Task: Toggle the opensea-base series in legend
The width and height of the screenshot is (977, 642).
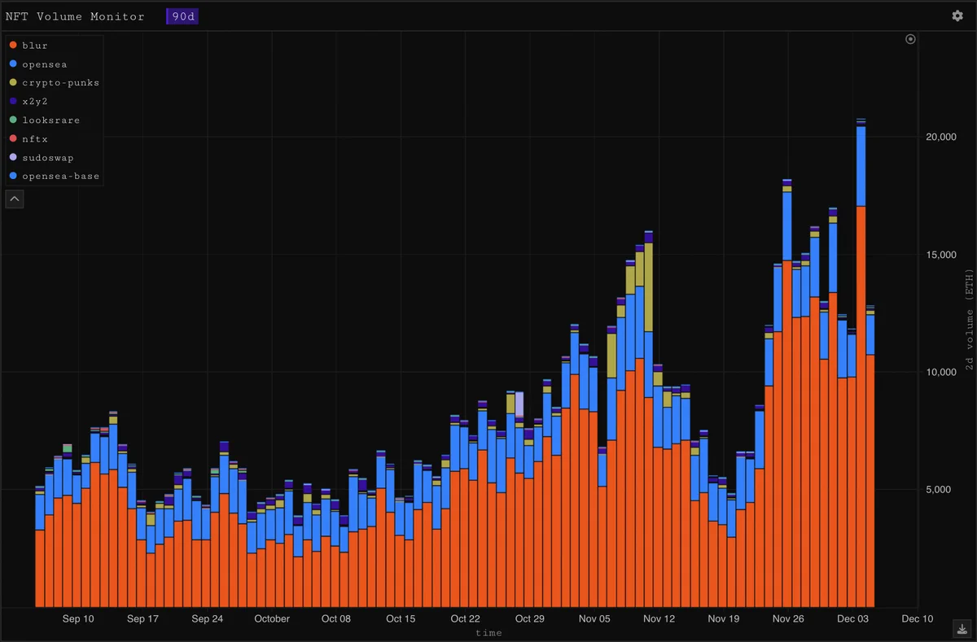Action: [54, 177]
